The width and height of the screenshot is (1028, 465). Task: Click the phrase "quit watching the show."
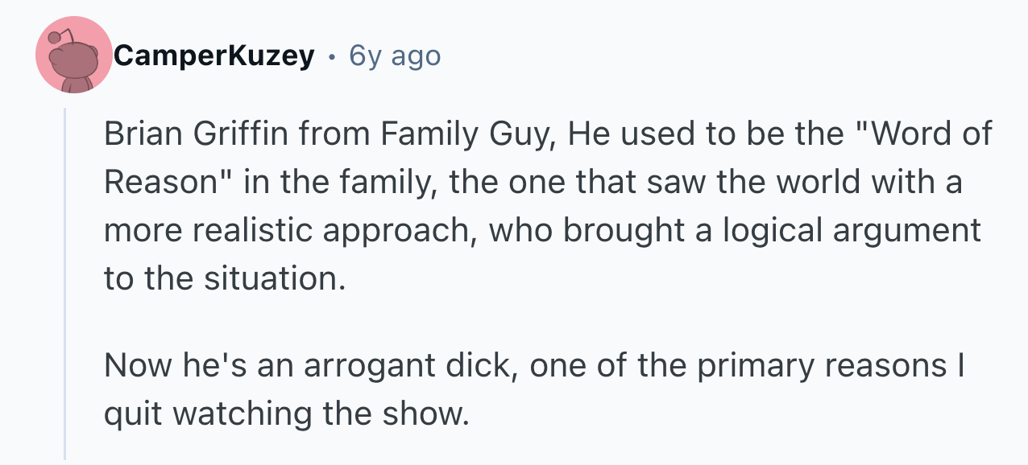pyautogui.click(x=286, y=414)
